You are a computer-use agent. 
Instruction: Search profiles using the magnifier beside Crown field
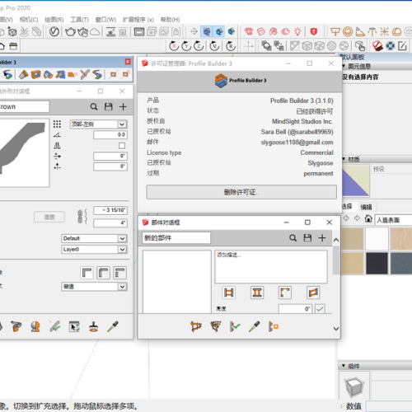pyautogui.click(x=94, y=106)
